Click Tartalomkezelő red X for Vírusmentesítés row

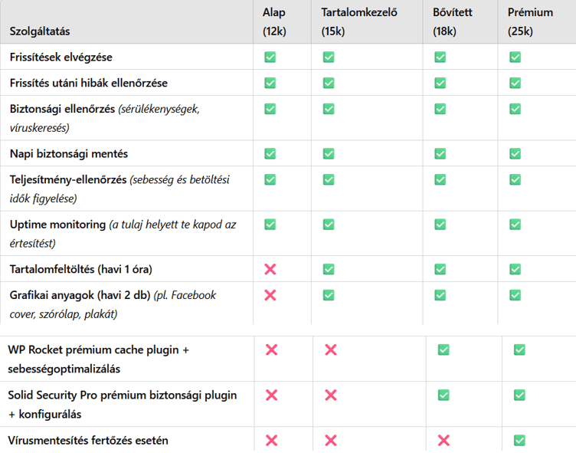coord(331,440)
